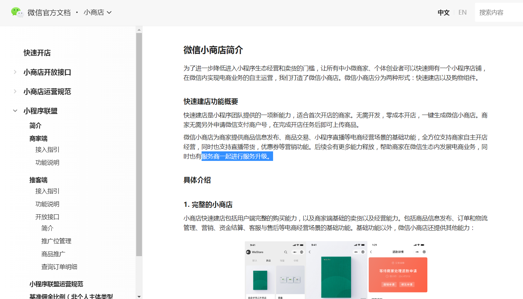Open 商品推广 page
The height and width of the screenshot is (299, 523).
click(53, 254)
